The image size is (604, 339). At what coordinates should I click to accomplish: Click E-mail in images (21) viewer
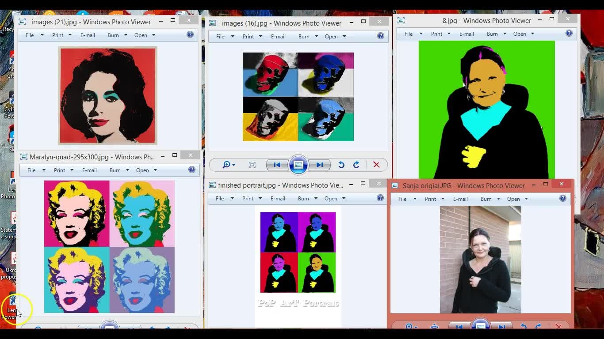[88, 35]
